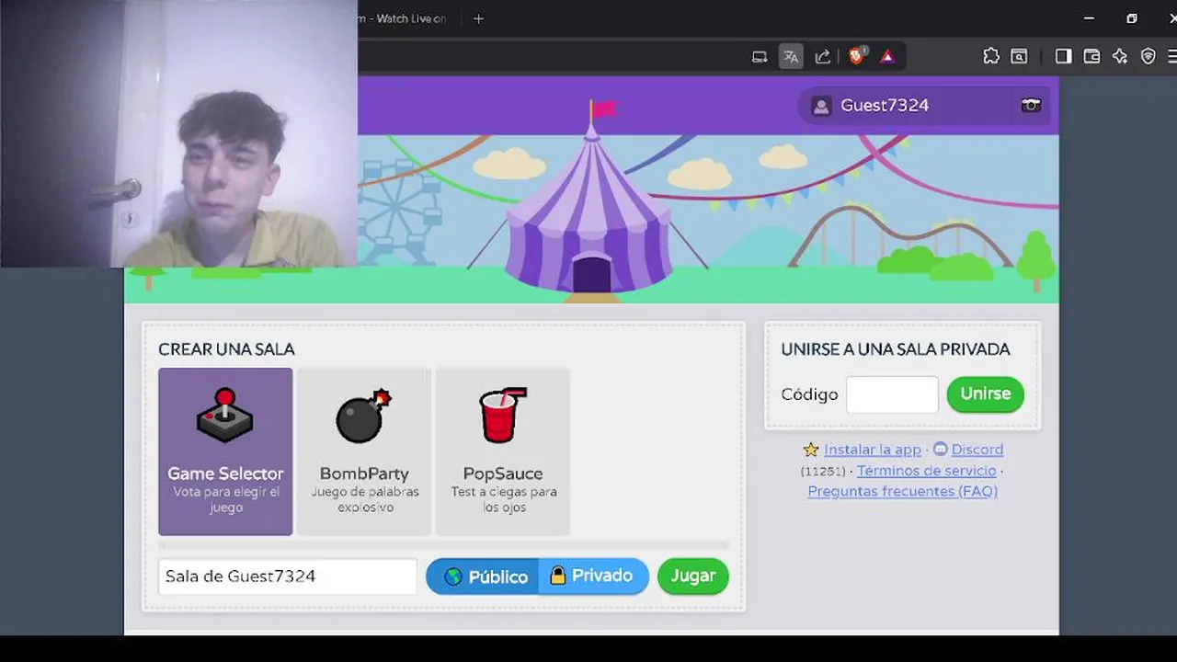Open 'Términos de servicio' link
Screen dimensions: 1177x662
coord(927,471)
